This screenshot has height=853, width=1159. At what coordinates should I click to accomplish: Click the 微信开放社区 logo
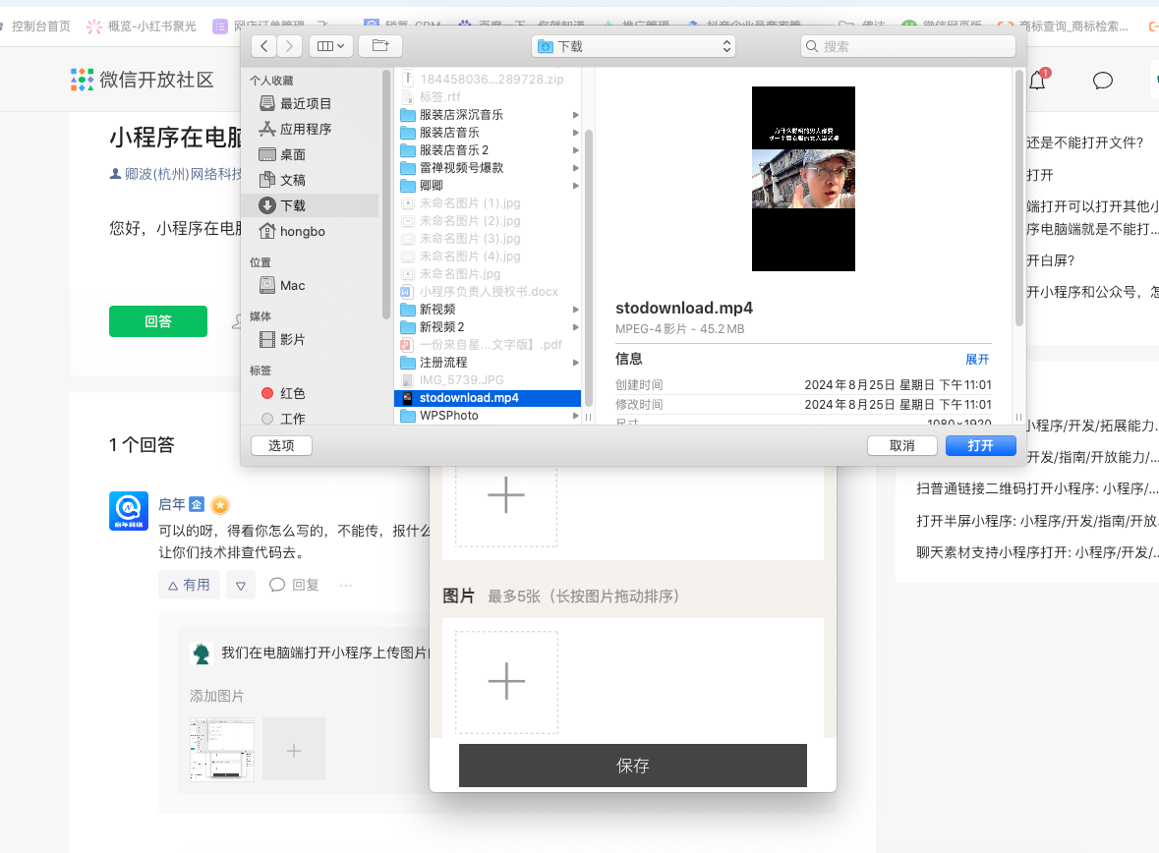pos(142,80)
